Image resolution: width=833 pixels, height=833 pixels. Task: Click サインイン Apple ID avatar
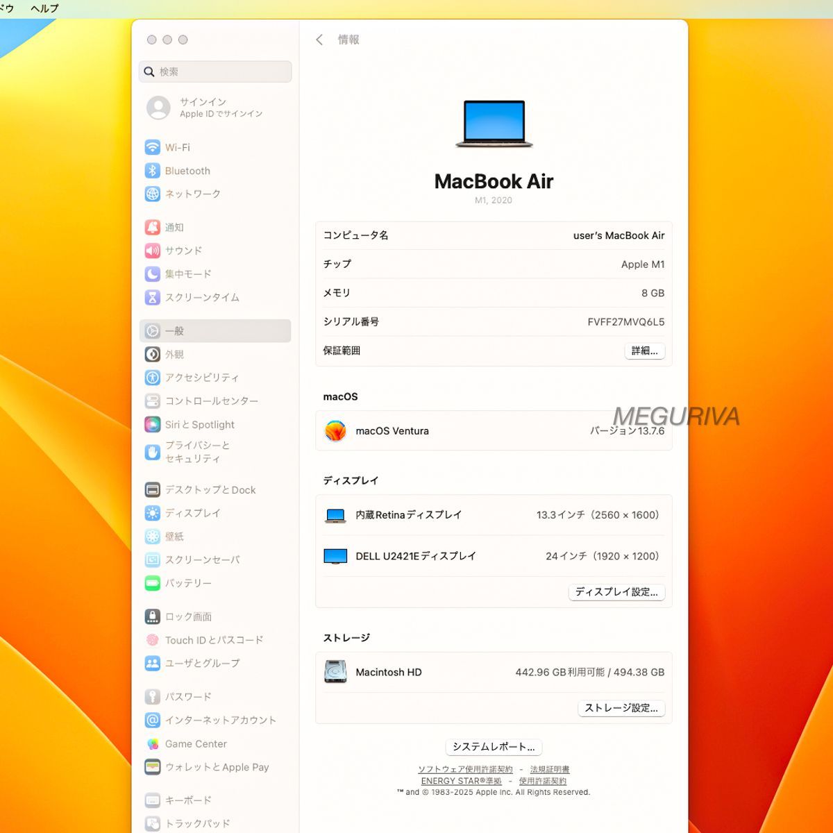158,108
